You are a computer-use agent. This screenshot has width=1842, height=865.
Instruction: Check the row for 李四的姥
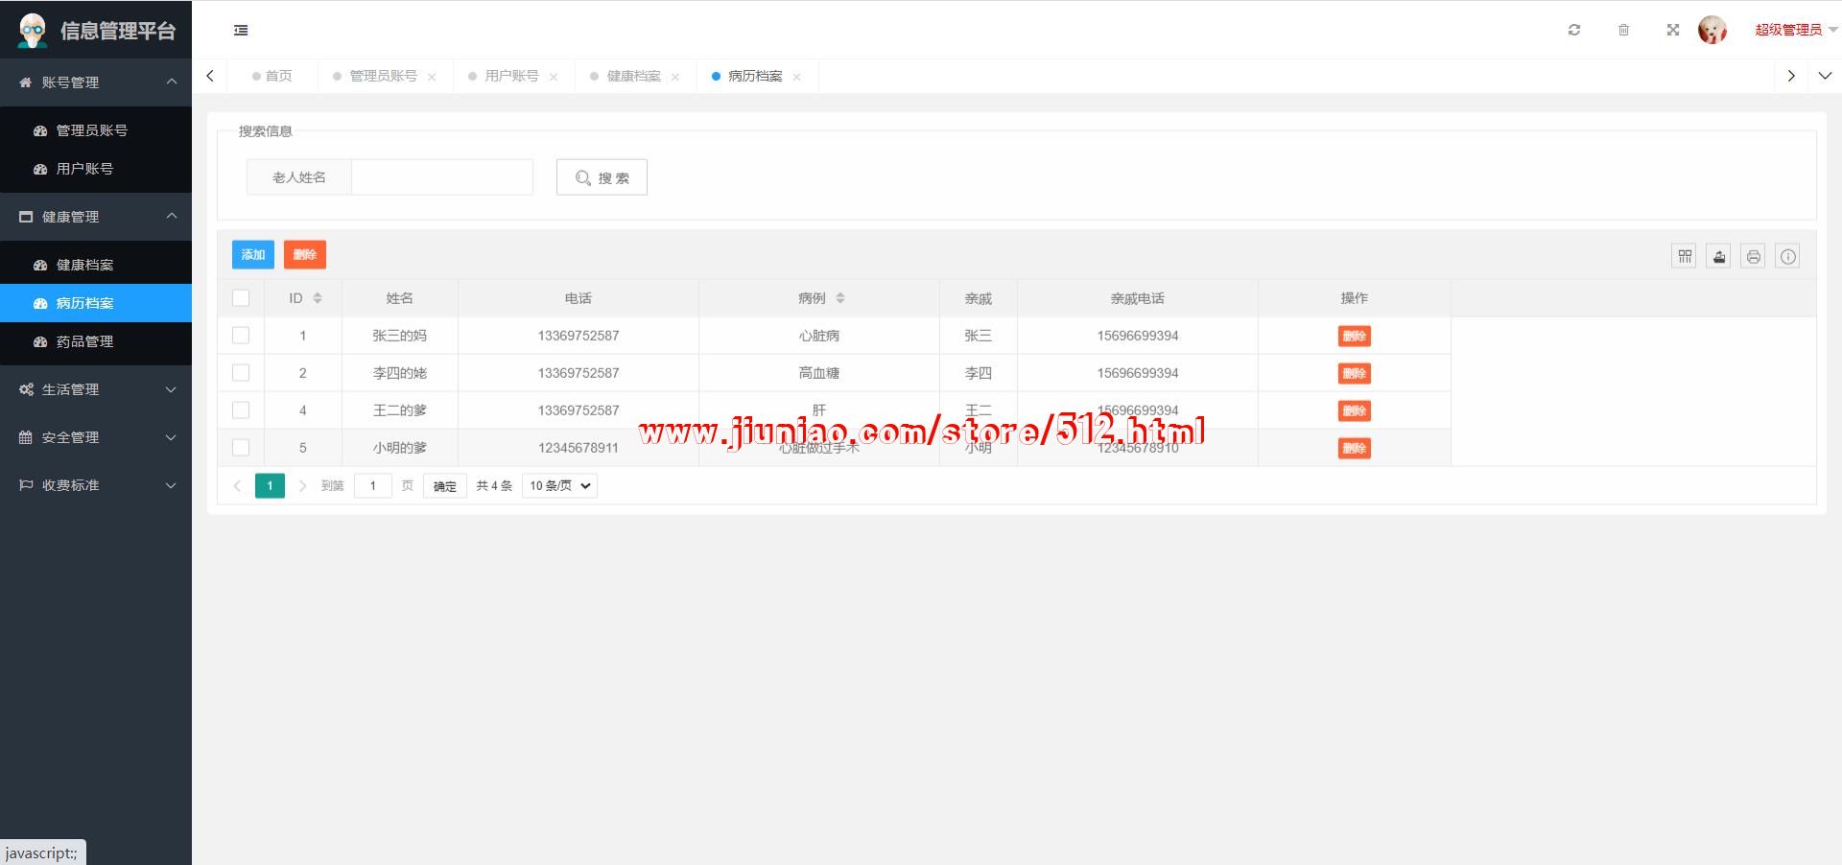coord(241,373)
